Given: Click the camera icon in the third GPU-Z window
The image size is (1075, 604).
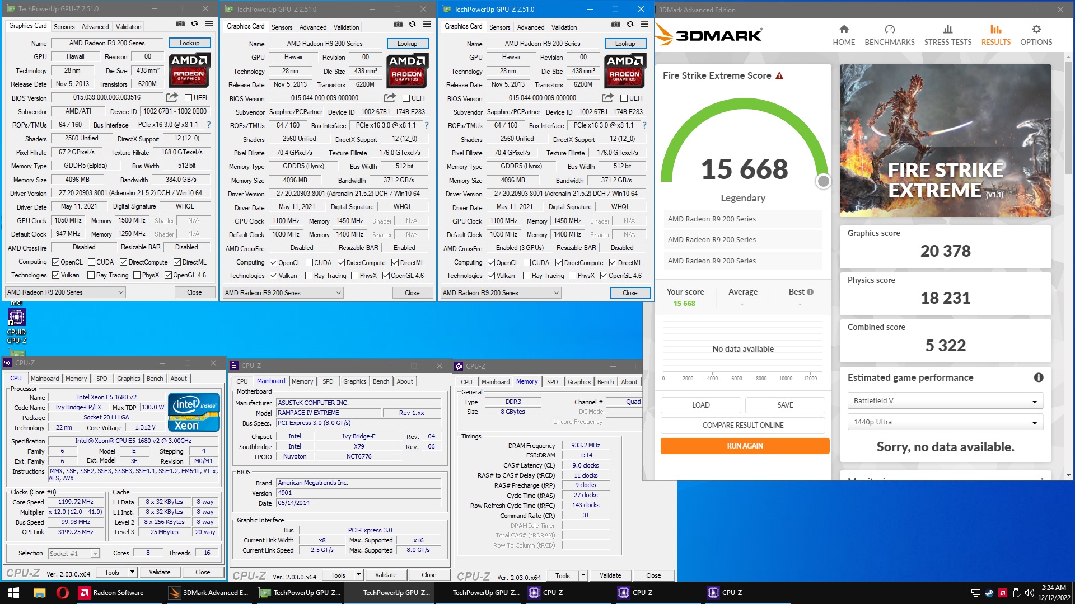Looking at the screenshot, I should tap(615, 24).
